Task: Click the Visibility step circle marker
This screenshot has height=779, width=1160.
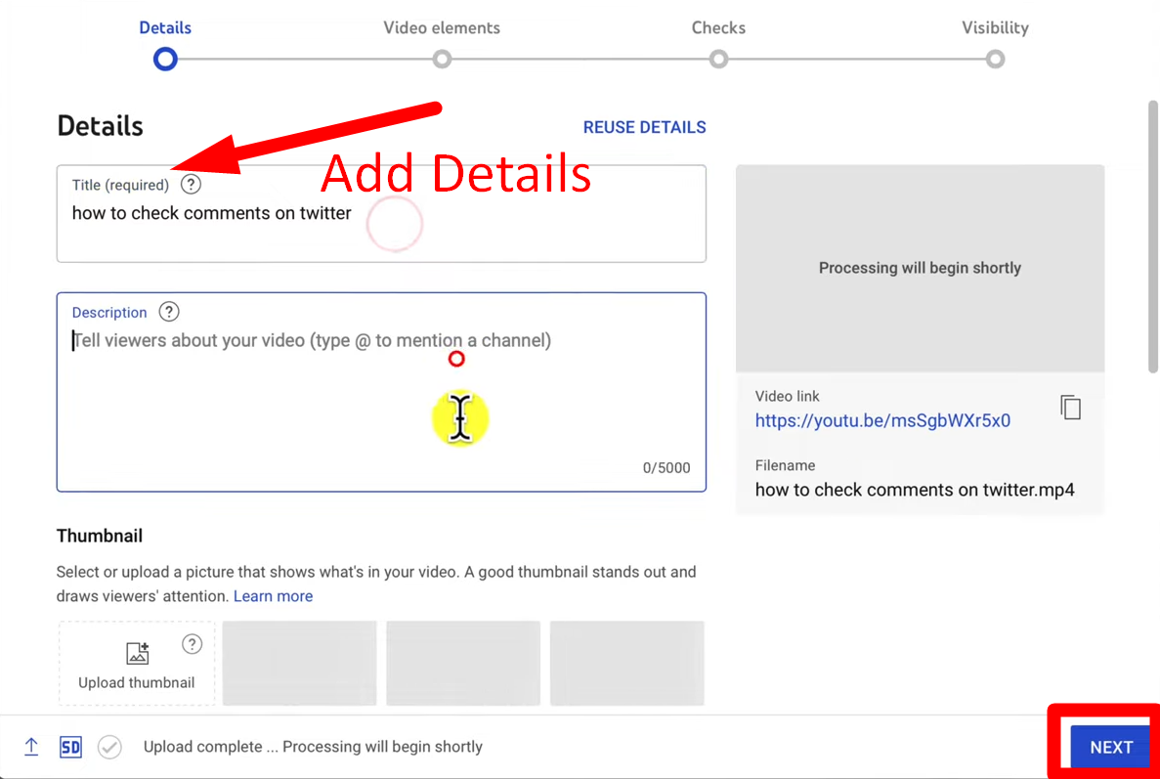Action: coord(995,60)
